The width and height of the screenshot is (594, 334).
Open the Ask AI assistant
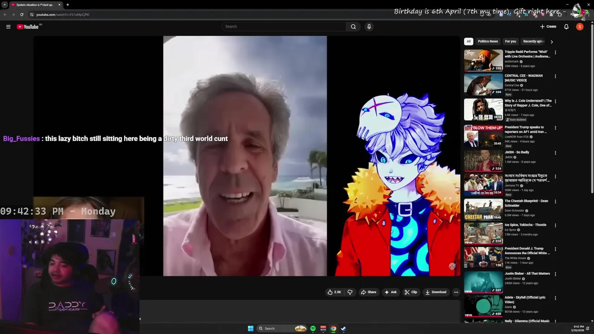390,292
